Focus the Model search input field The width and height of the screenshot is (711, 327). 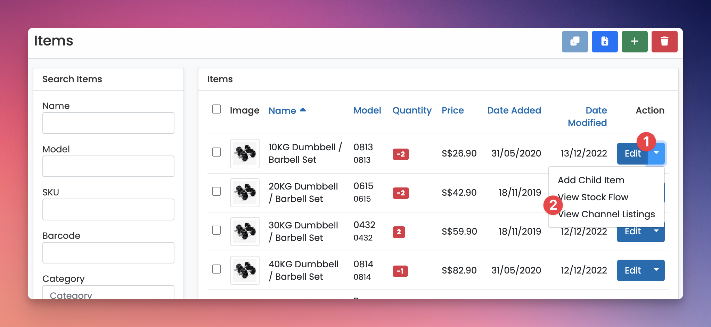tap(108, 166)
